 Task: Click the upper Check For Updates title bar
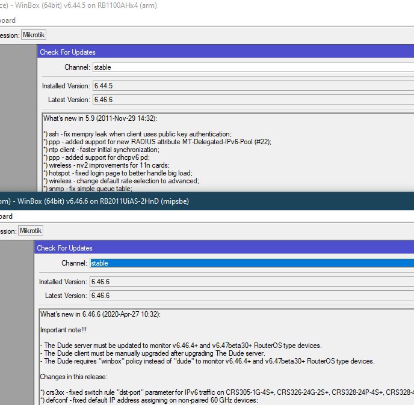[226, 52]
